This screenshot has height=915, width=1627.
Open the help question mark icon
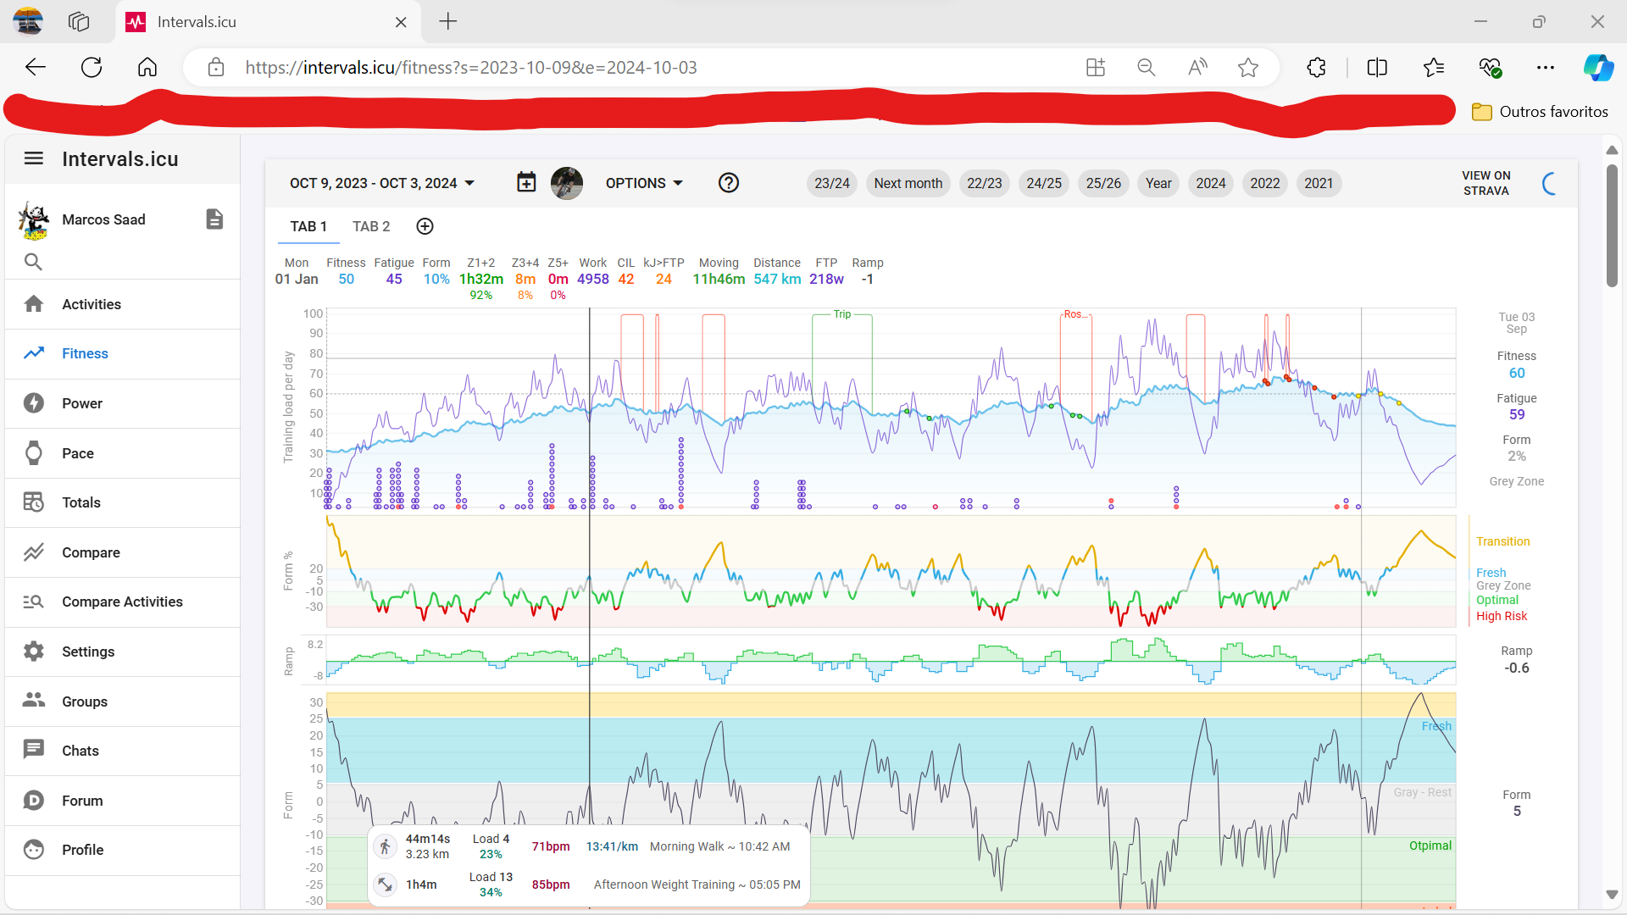[729, 183]
